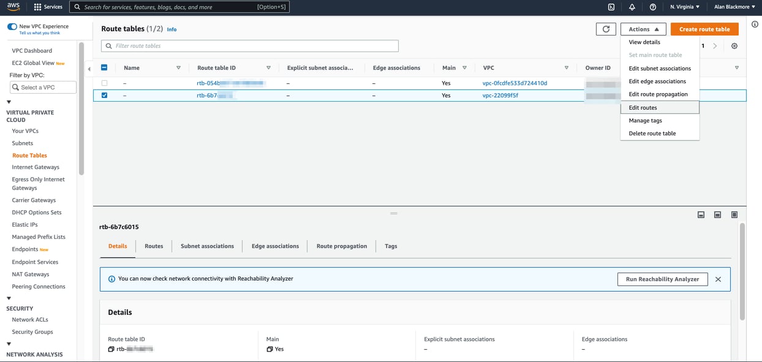Click the Create route table button

(704, 29)
